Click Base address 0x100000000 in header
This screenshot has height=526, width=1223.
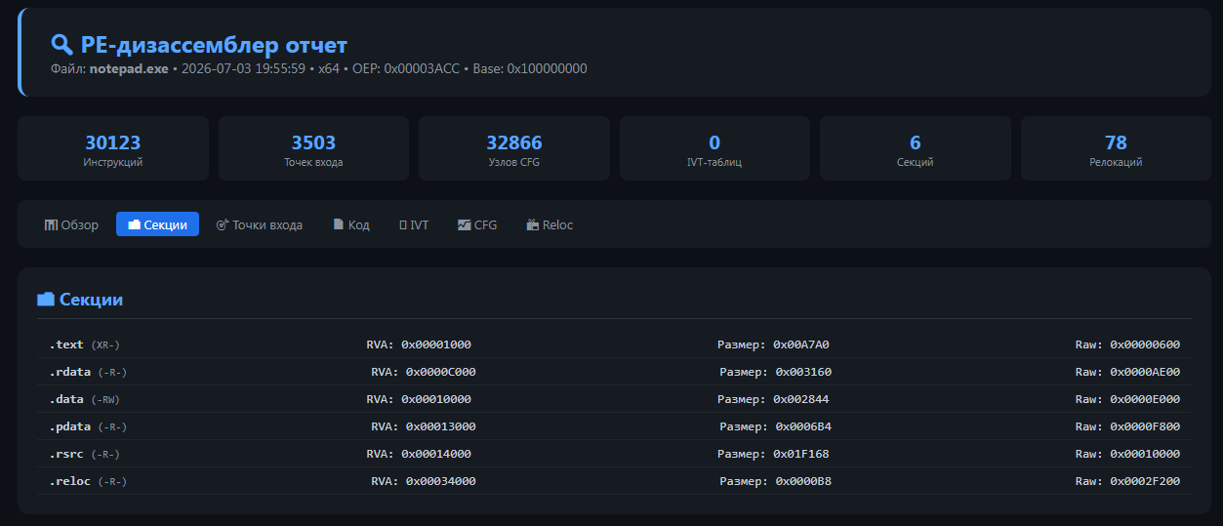[x=547, y=69]
